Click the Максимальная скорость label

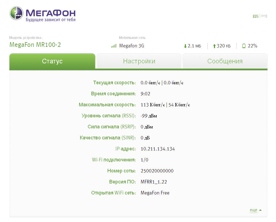107,105
